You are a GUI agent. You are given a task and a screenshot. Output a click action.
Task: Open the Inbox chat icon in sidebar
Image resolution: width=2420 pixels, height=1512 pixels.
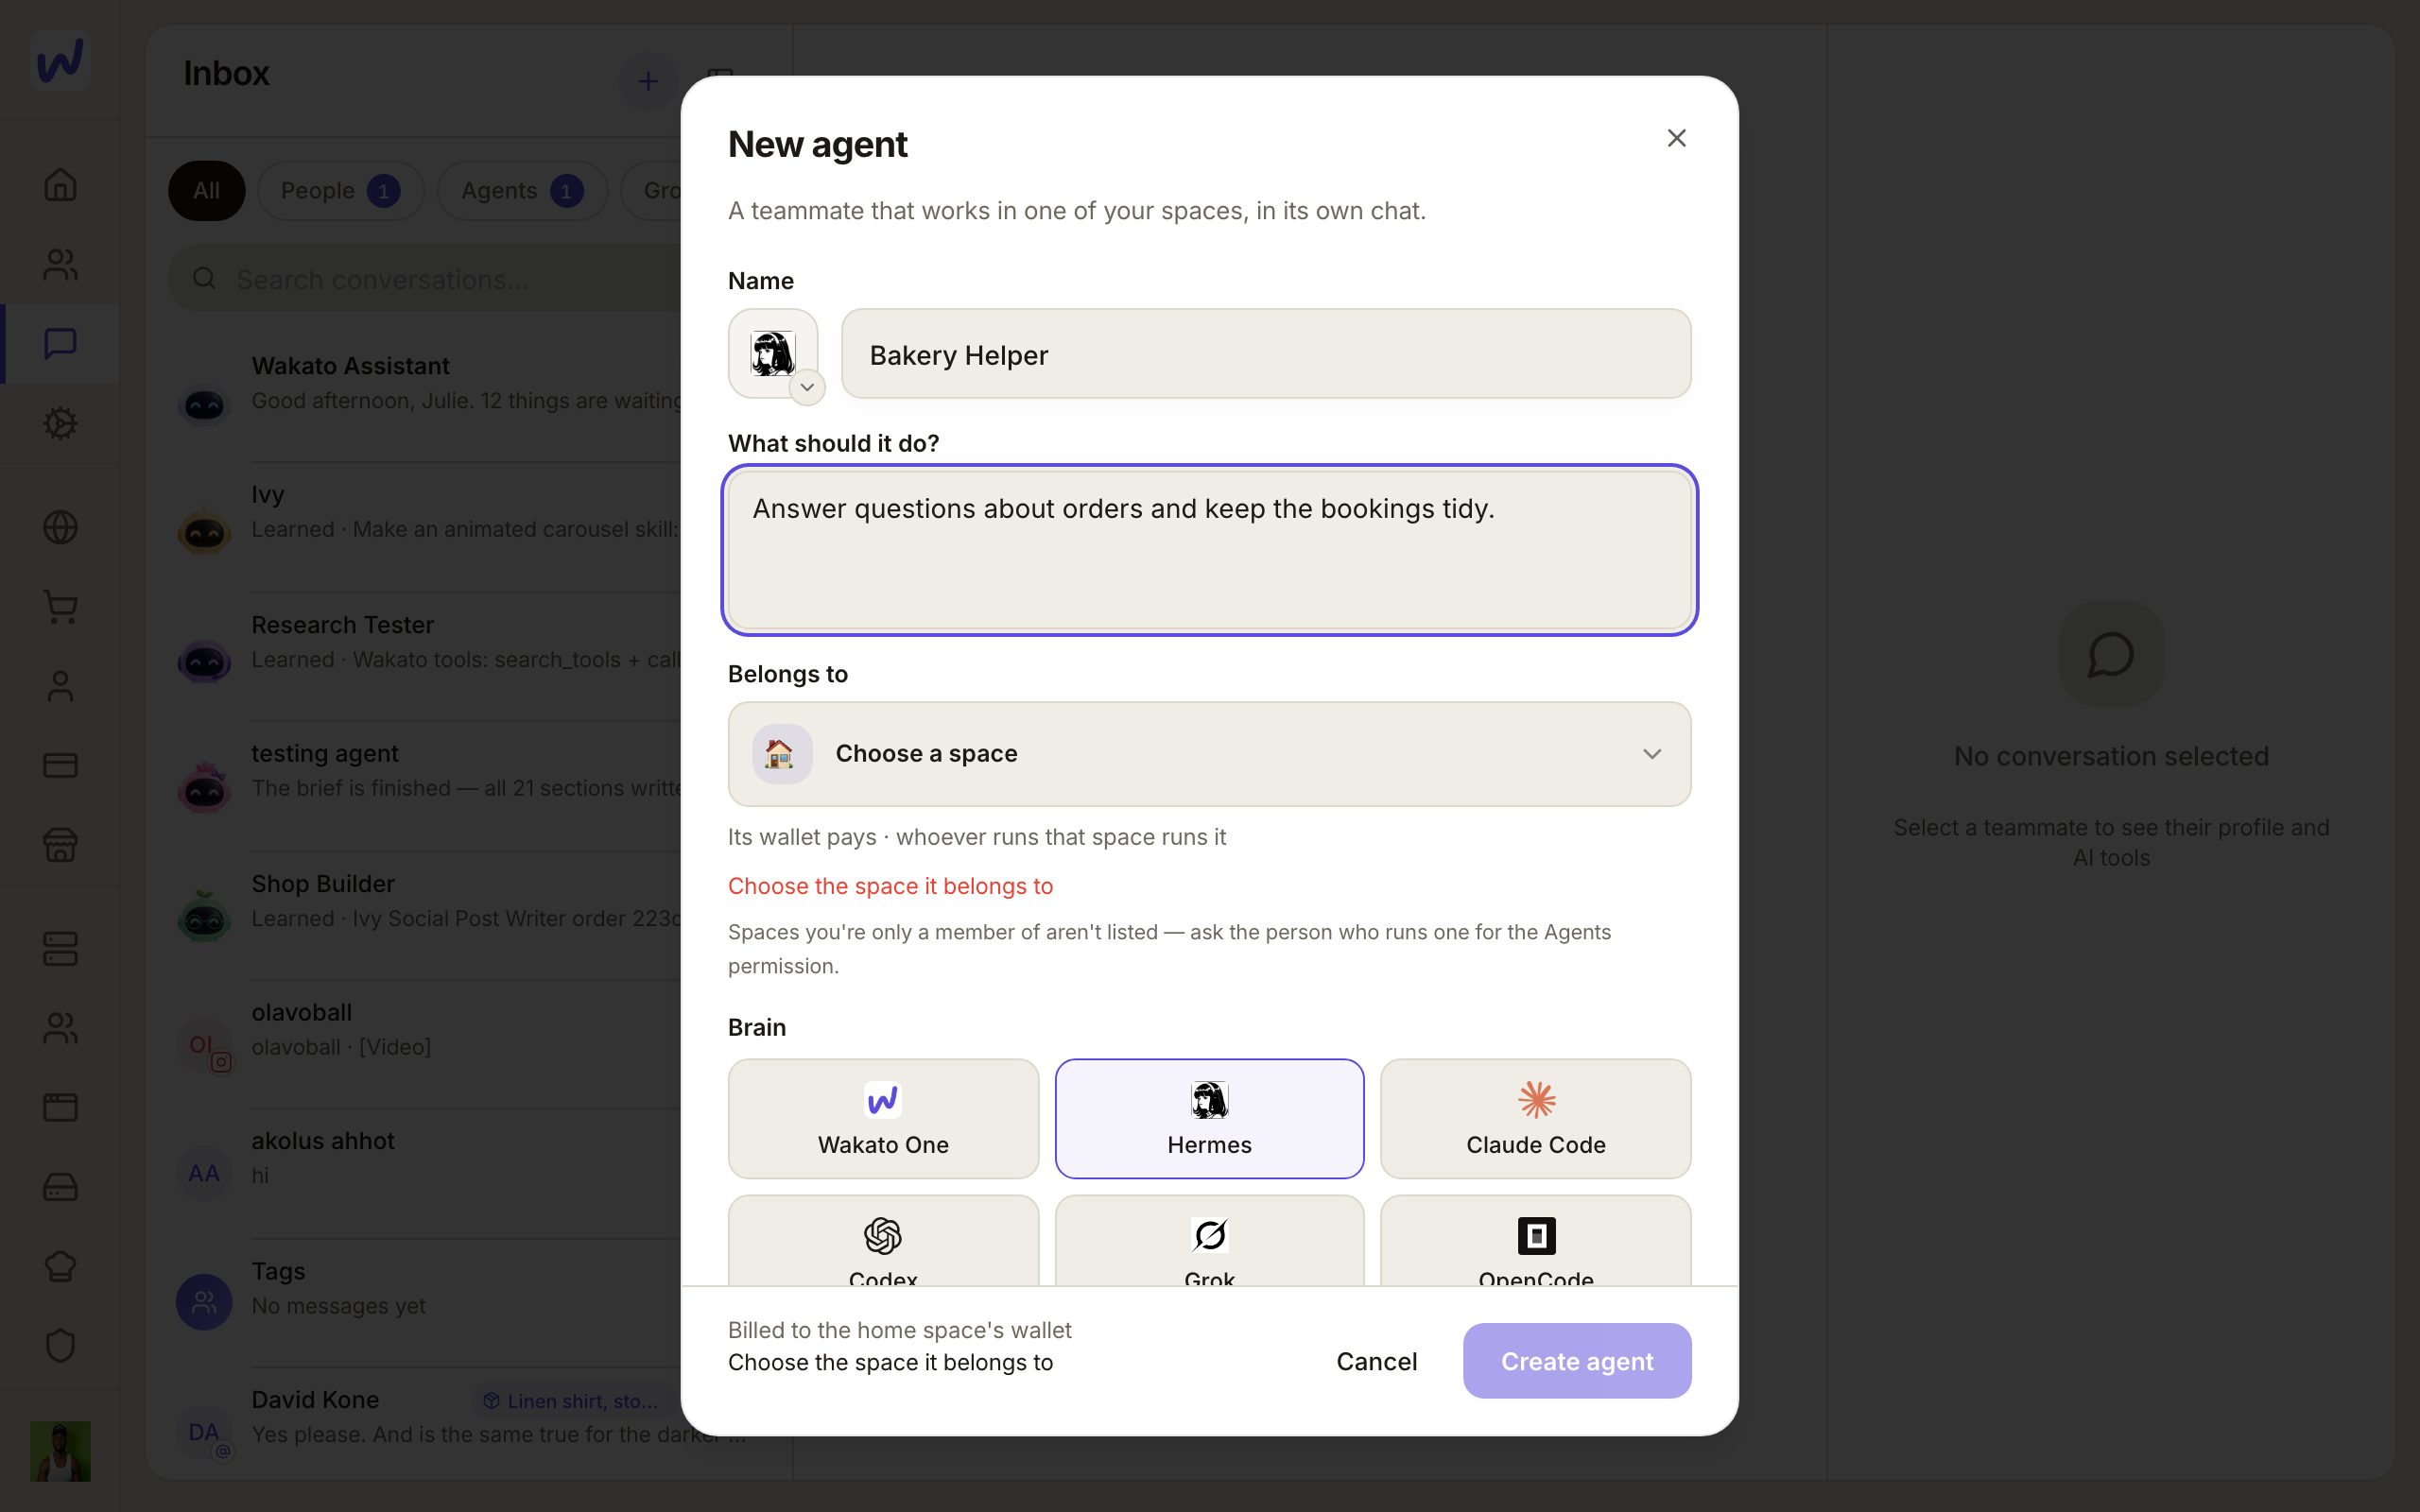click(x=60, y=343)
